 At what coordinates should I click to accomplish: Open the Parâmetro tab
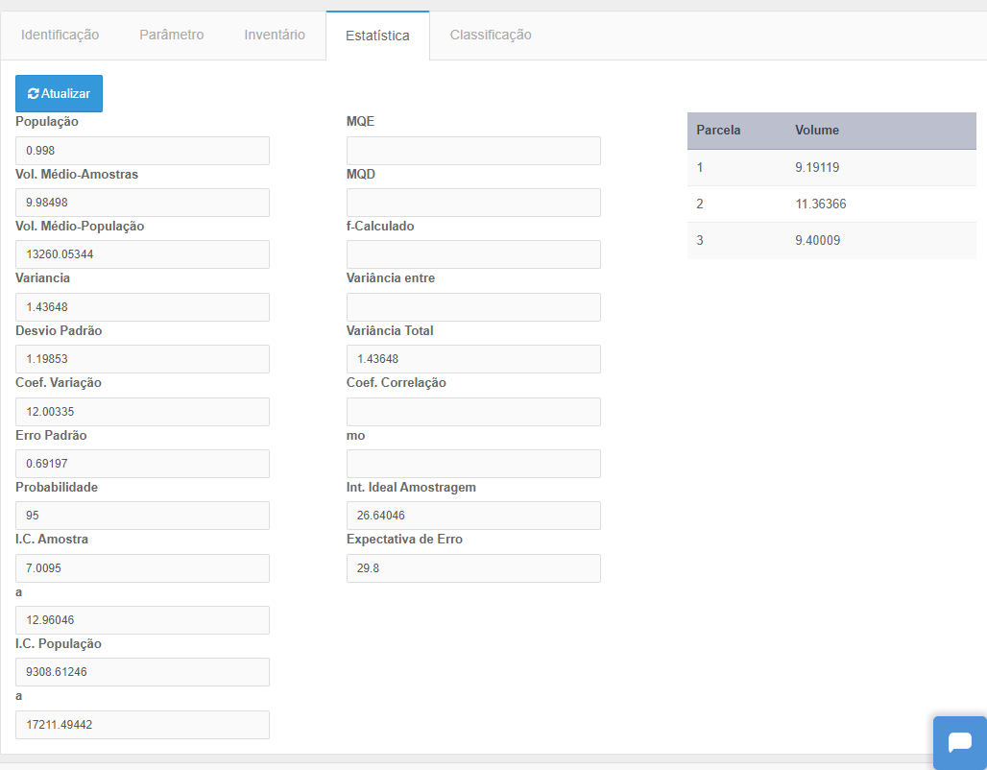click(x=171, y=35)
